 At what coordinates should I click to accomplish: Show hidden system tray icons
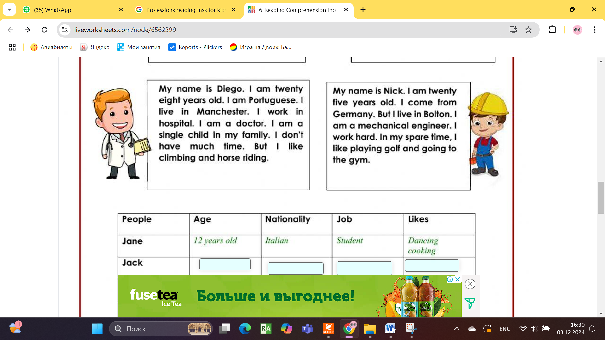457,329
